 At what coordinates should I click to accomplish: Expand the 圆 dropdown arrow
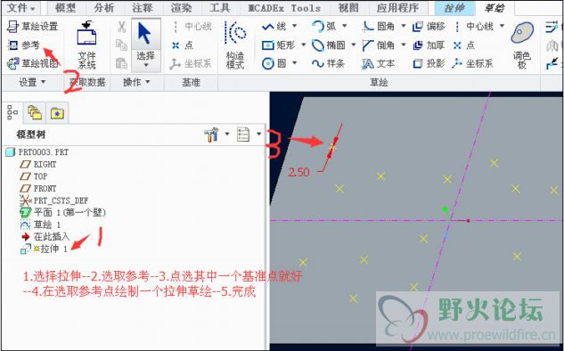295,63
